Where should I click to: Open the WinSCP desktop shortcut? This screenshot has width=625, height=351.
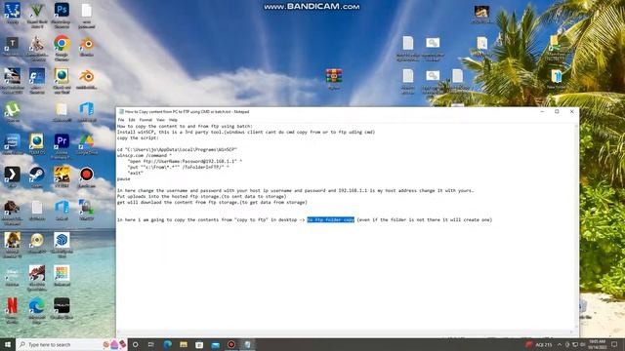click(87, 211)
